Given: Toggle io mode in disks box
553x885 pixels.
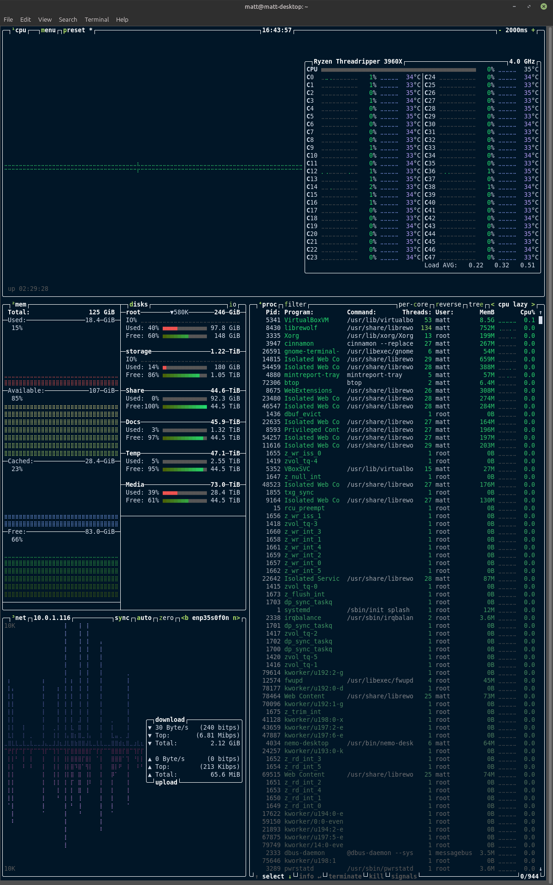Looking at the screenshot, I should coord(233,305).
